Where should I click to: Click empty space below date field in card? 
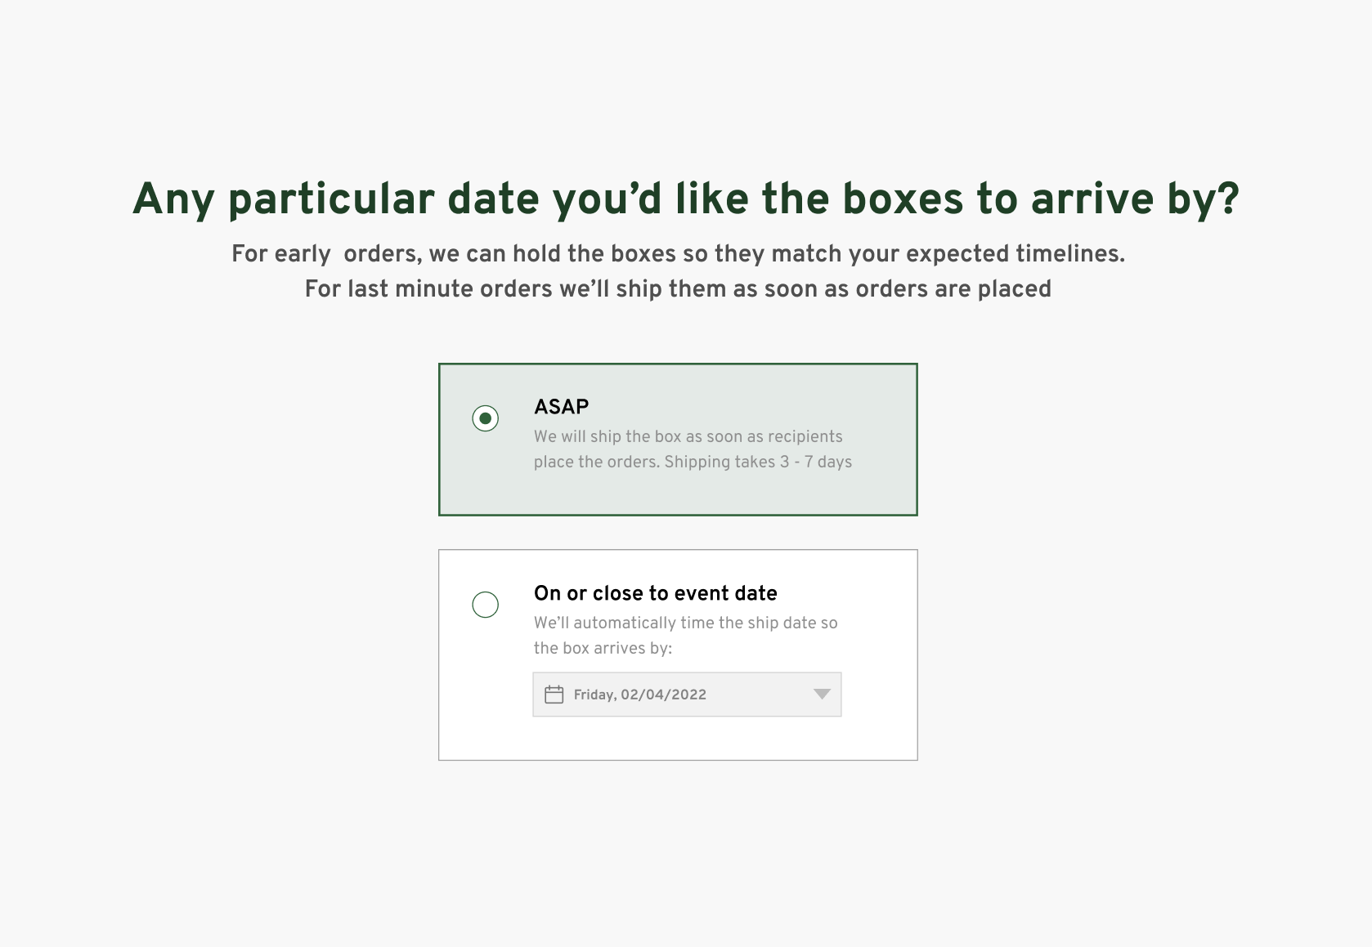(677, 739)
